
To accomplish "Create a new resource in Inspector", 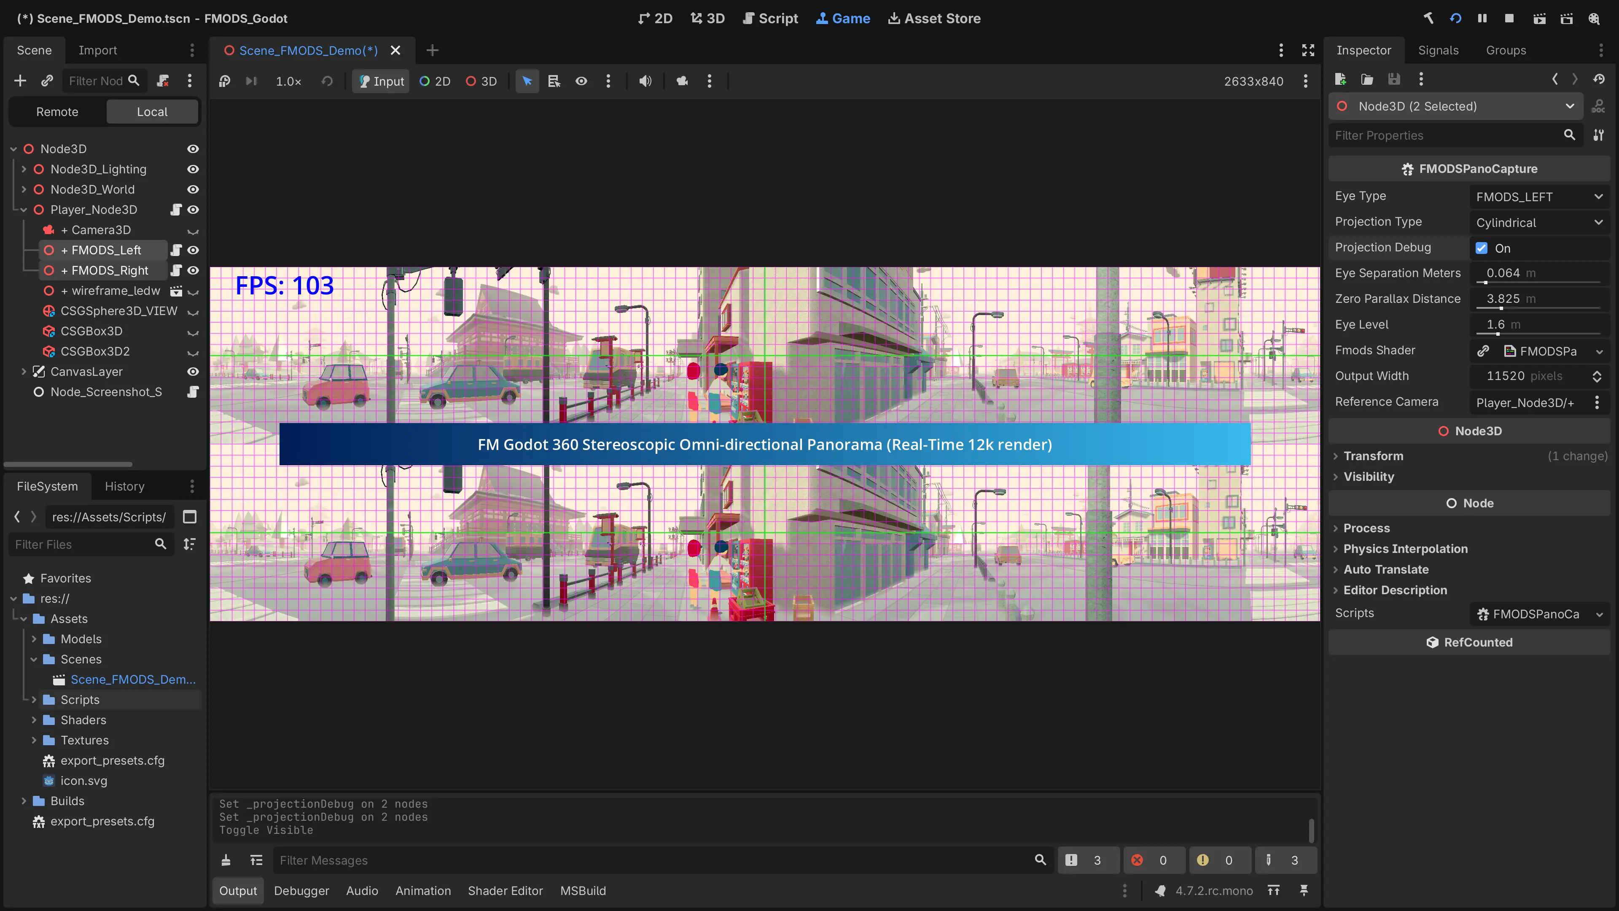I will (1340, 79).
